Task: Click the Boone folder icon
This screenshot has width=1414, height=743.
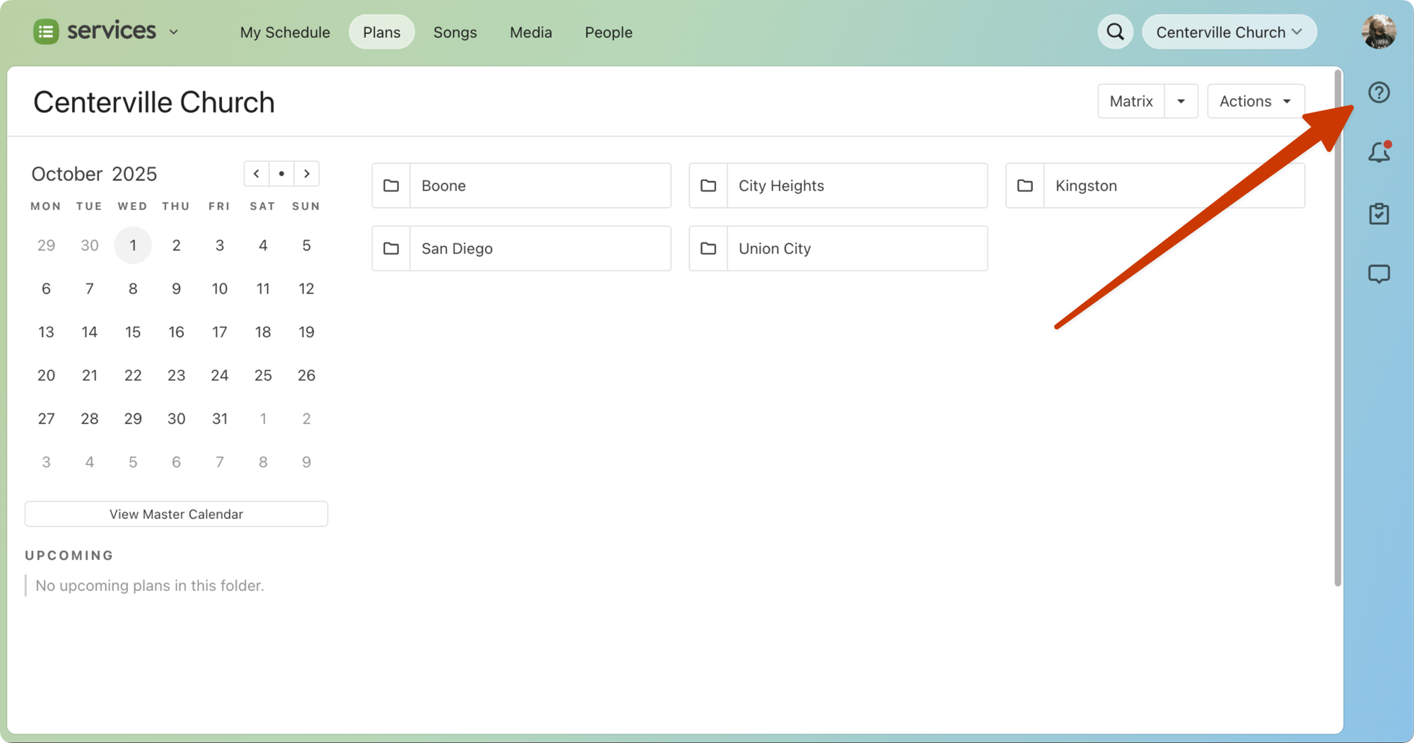Action: pyautogui.click(x=391, y=186)
